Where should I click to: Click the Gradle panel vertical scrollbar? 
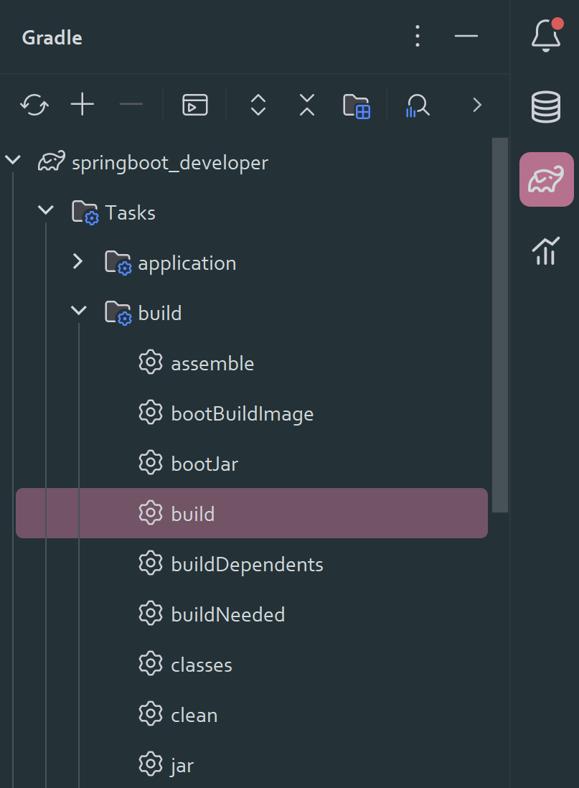click(x=500, y=323)
